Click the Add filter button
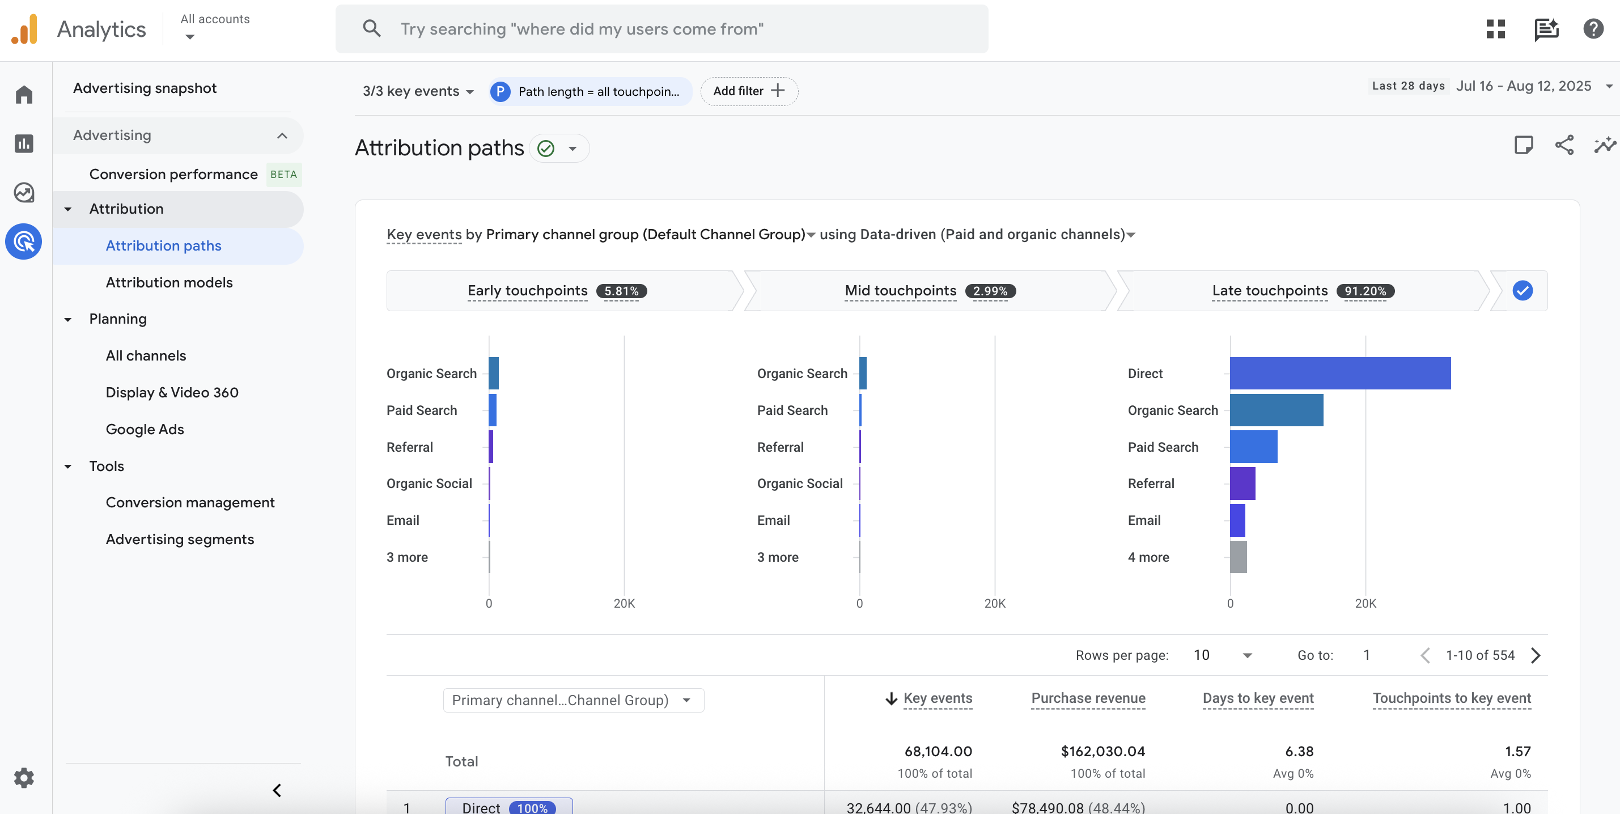Screen dimensions: 1620x814 (748, 91)
